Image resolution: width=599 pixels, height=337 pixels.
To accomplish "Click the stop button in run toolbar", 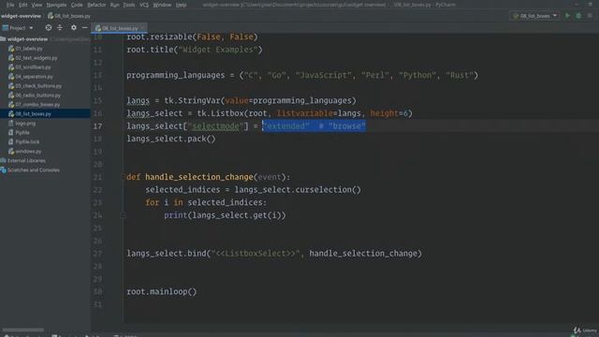I will pos(590,16).
